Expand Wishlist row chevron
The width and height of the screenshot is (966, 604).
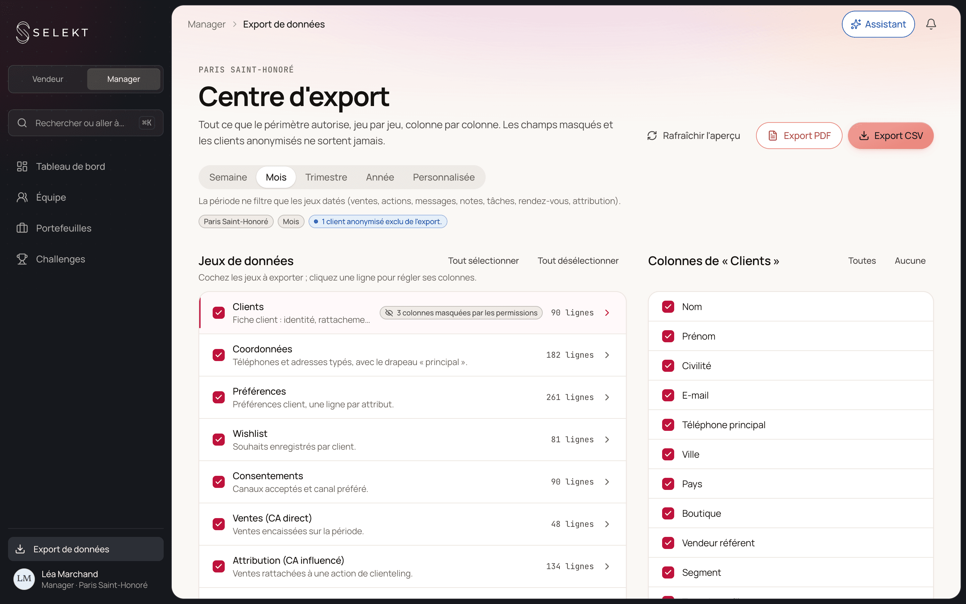(x=607, y=440)
